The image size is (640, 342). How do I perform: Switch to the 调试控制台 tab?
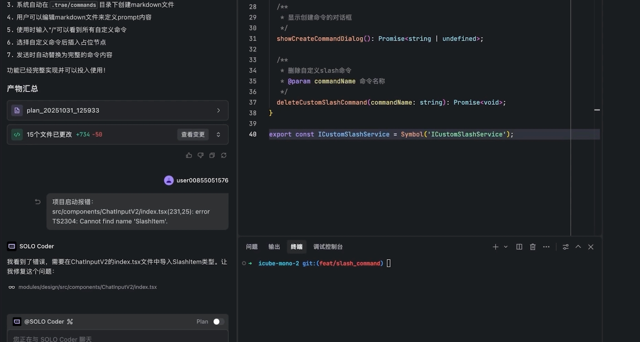328,247
